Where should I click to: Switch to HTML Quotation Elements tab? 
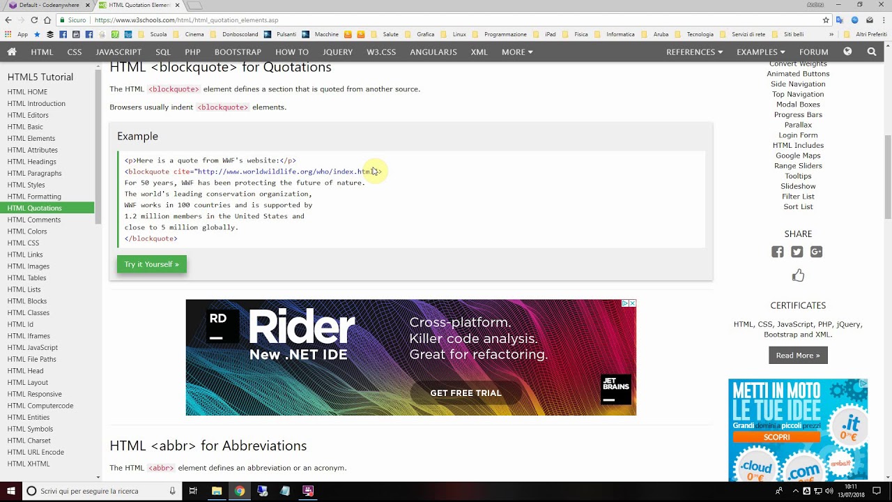139,5
